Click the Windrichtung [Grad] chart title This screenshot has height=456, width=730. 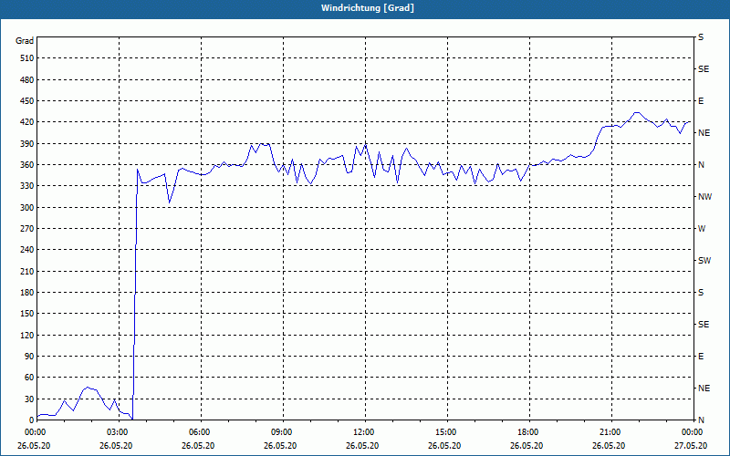[x=368, y=8]
